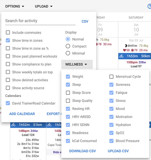The image size is (151, 160).
Task: Click the moon sleep icon beside 6h41m
Action: (x=126, y=46)
